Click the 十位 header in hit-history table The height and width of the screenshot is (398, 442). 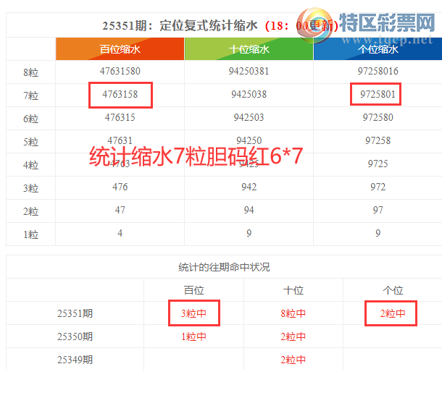click(x=293, y=290)
